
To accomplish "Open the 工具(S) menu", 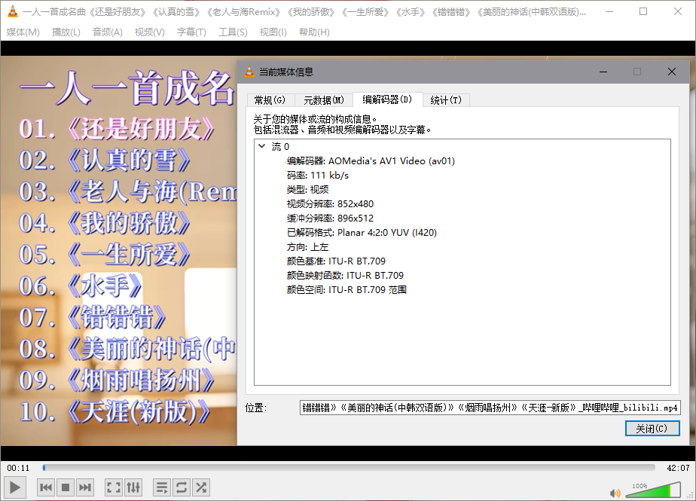I will [x=233, y=32].
